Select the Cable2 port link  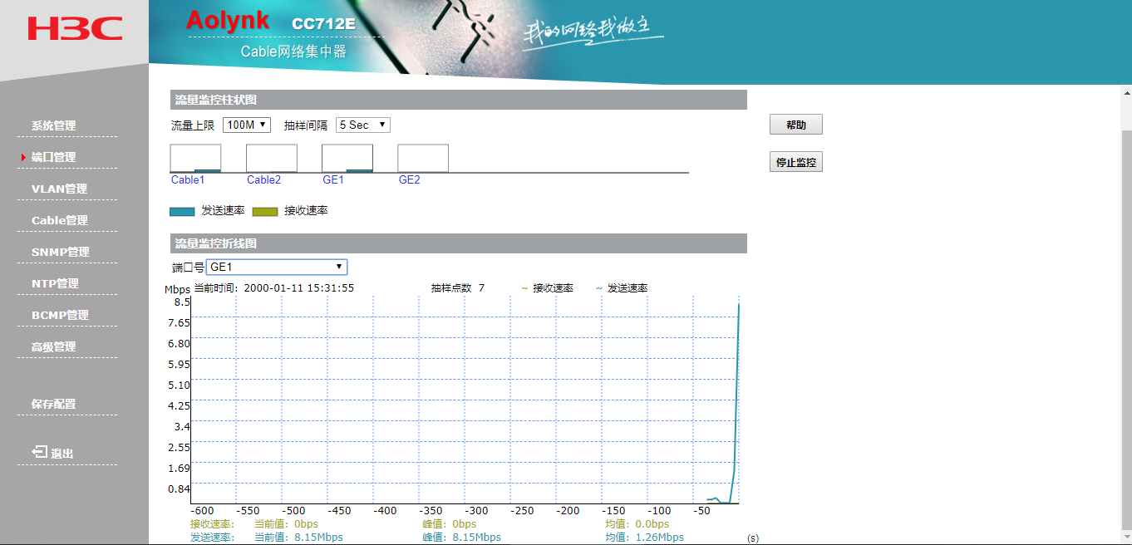coord(263,179)
